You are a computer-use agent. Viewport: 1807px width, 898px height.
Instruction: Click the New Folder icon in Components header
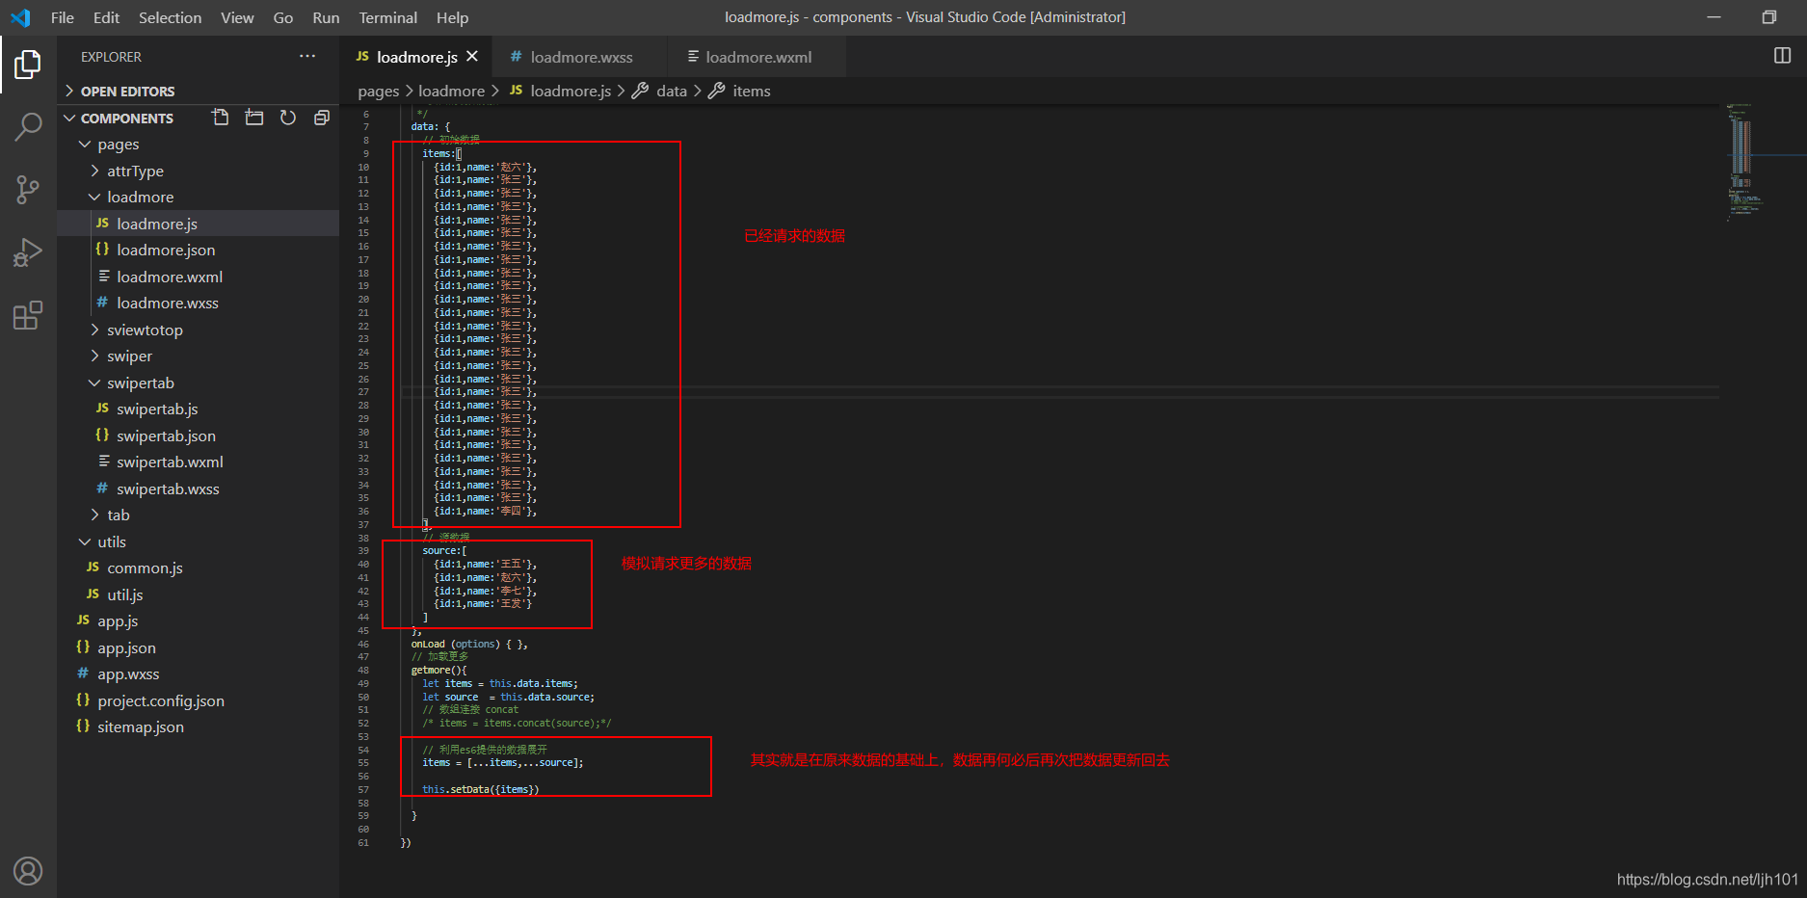tap(254, 118)
